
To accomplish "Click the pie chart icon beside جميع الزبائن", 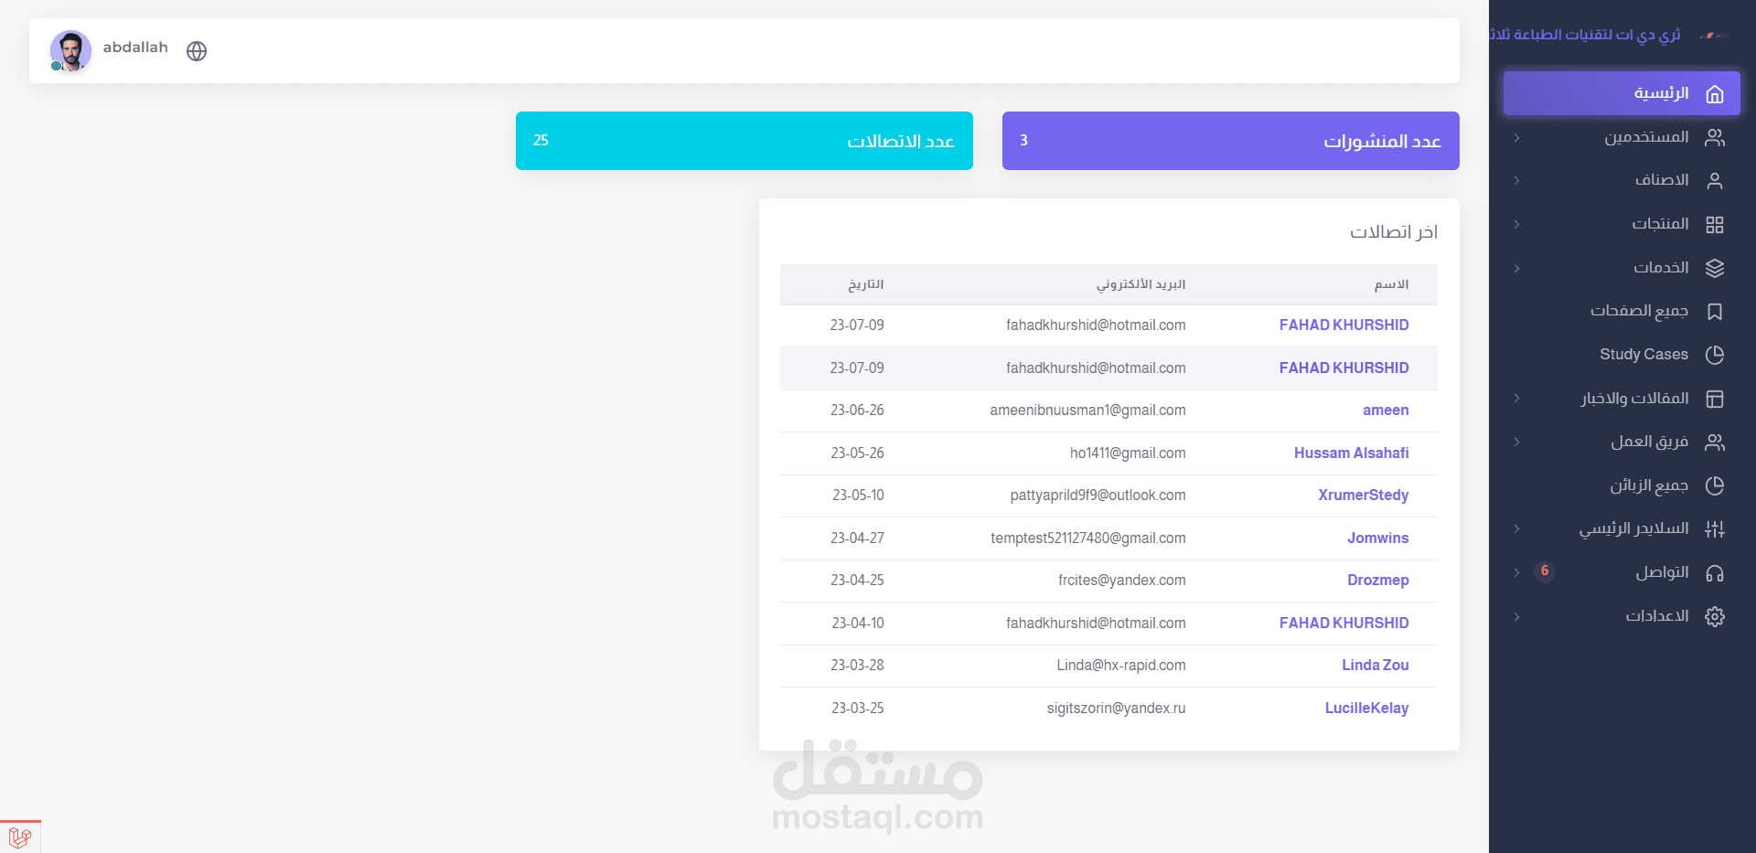I will coord(1715,485).
